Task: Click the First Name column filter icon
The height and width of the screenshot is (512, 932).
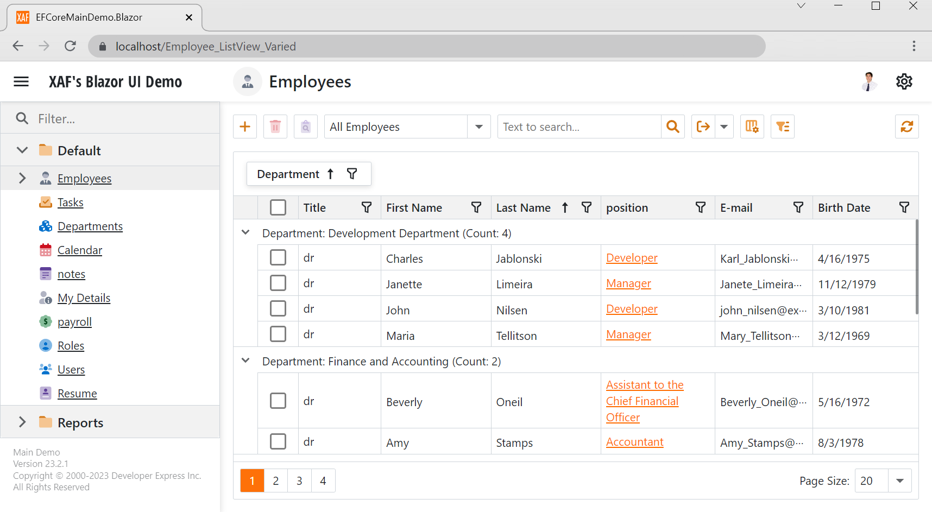Action: 476,207
